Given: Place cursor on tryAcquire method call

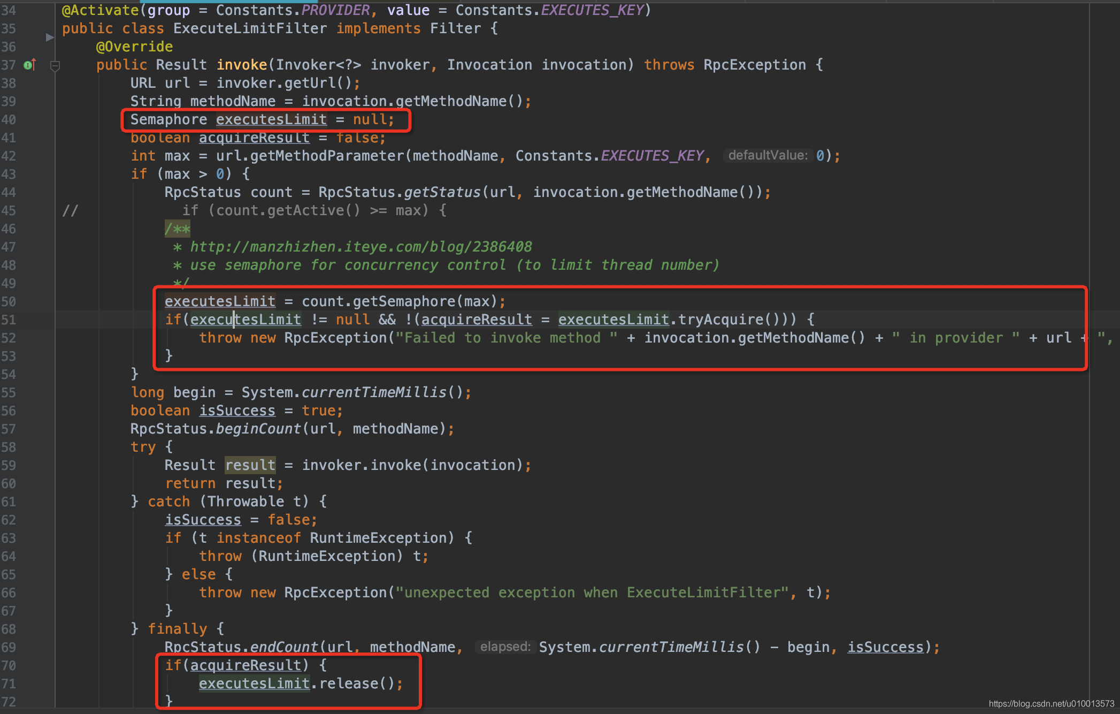Looking at the screenshot, I should 720,320.
